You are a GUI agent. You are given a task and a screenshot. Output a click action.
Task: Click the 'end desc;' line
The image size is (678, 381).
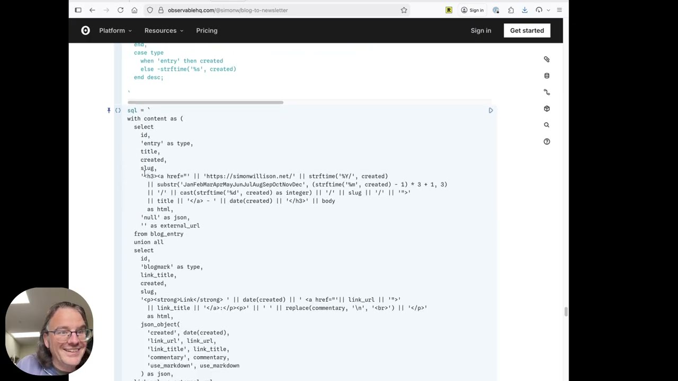coord(149,77)
